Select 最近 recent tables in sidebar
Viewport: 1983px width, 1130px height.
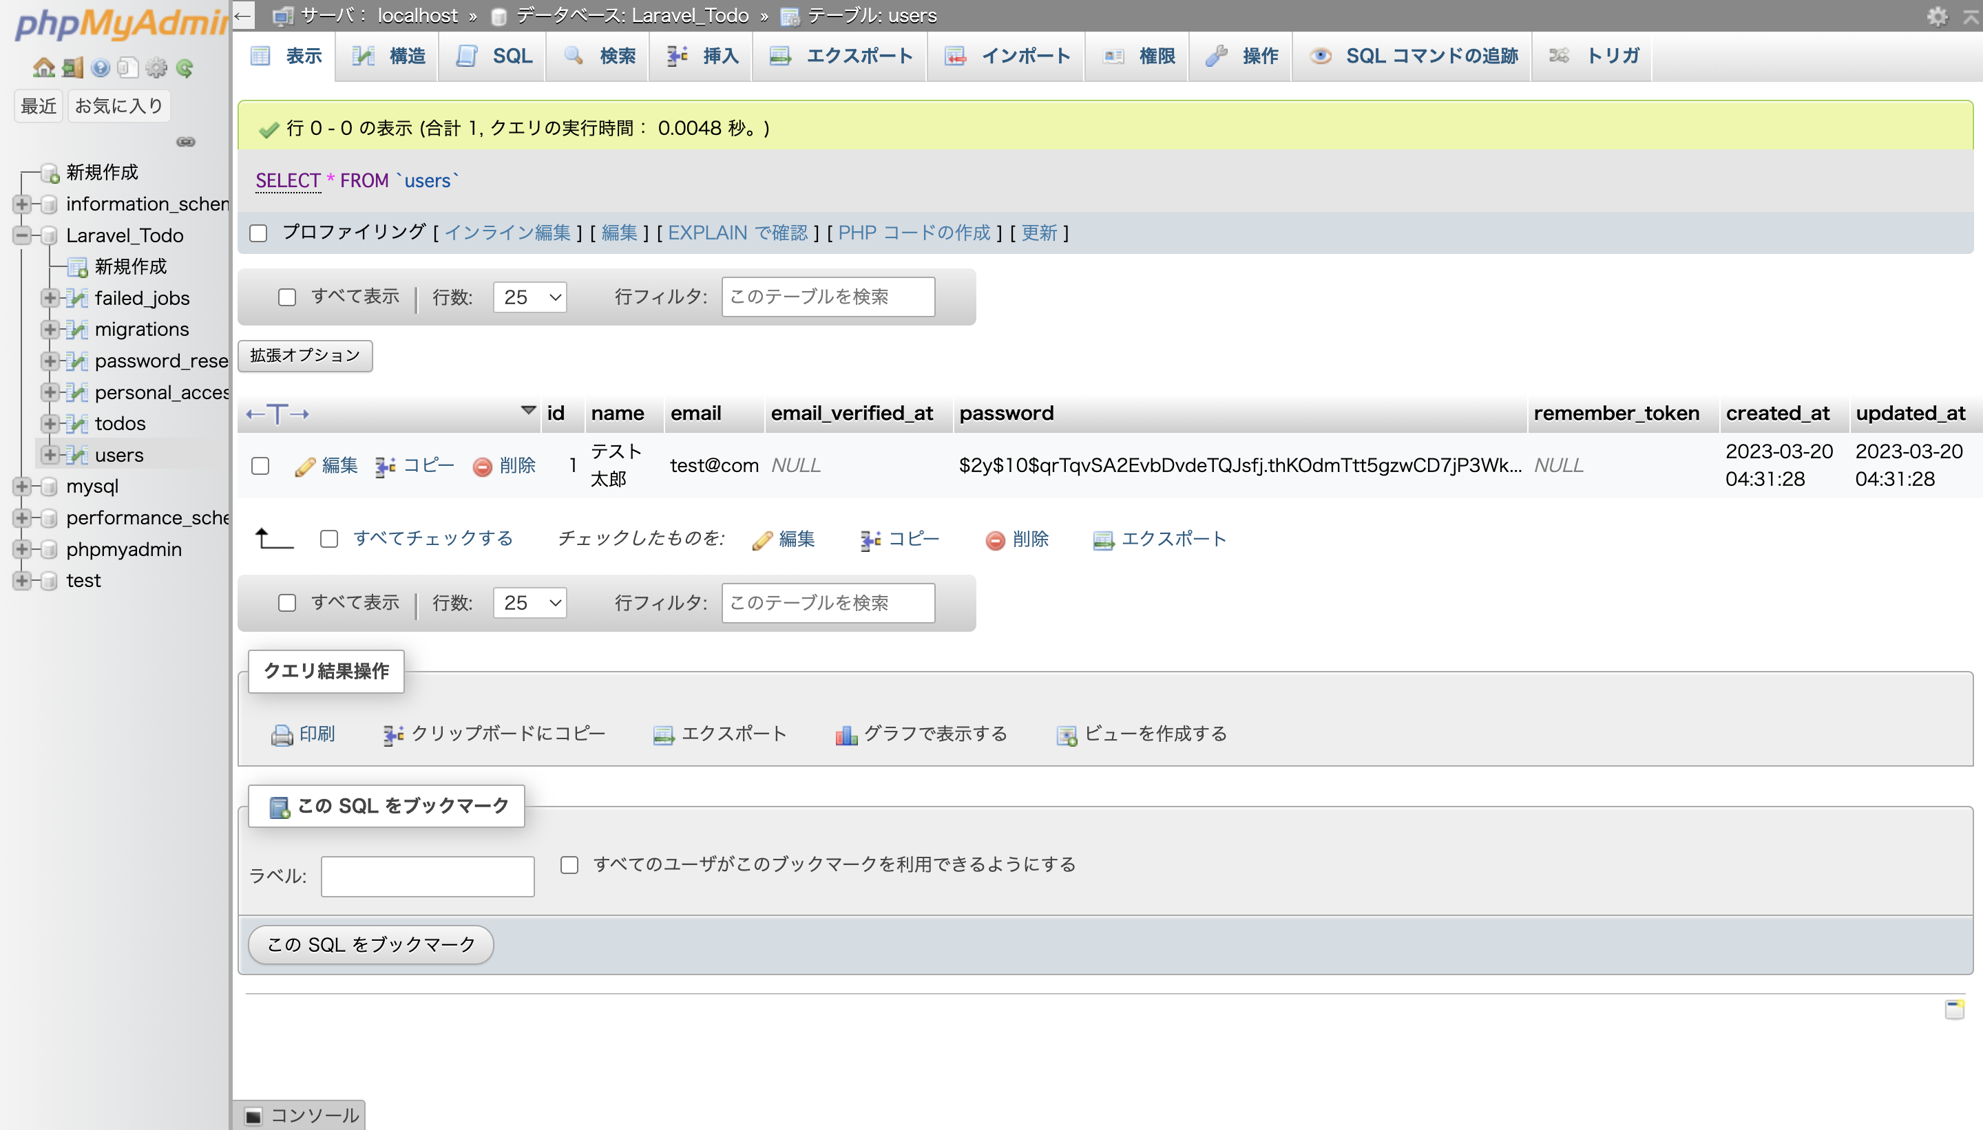[39, 107]
